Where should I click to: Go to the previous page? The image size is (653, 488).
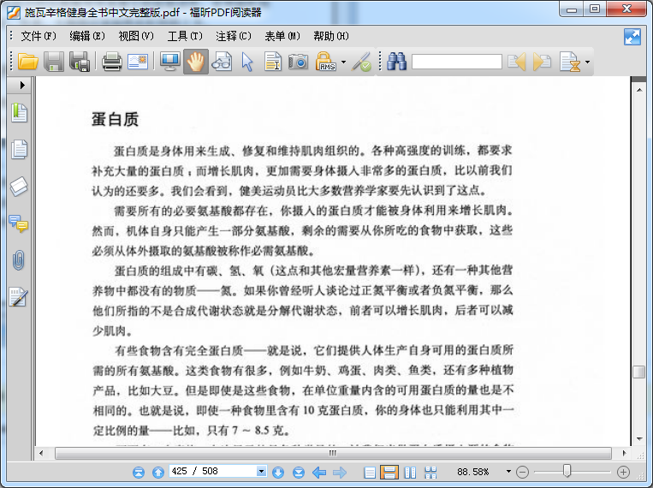point(157,473)
